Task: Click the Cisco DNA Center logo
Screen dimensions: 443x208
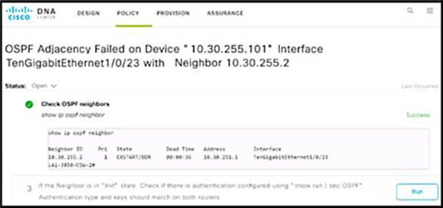Action: 31,13
